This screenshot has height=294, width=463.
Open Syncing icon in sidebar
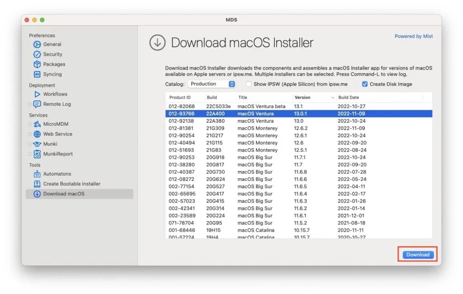pos(37,74)
